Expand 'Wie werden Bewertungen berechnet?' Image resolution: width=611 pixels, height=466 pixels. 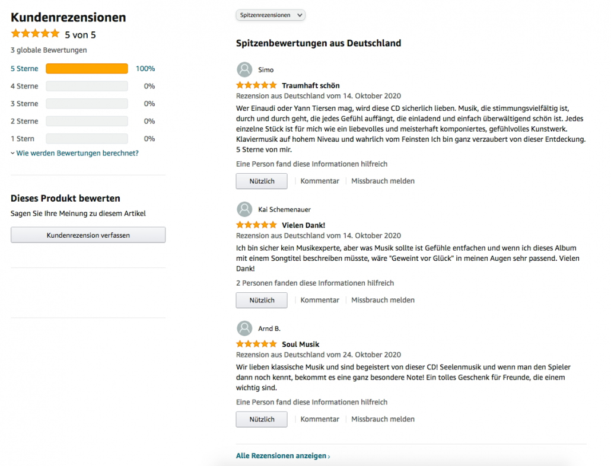(77, 153)
